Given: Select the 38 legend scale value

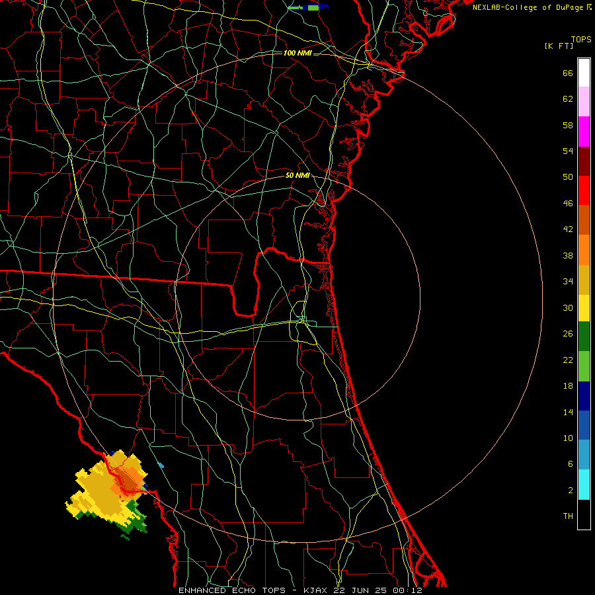Looking at the screenshot, I should click(568, 256).
